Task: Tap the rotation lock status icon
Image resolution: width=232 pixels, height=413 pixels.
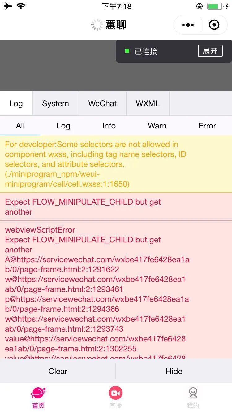Action: [x=200, y=6]
